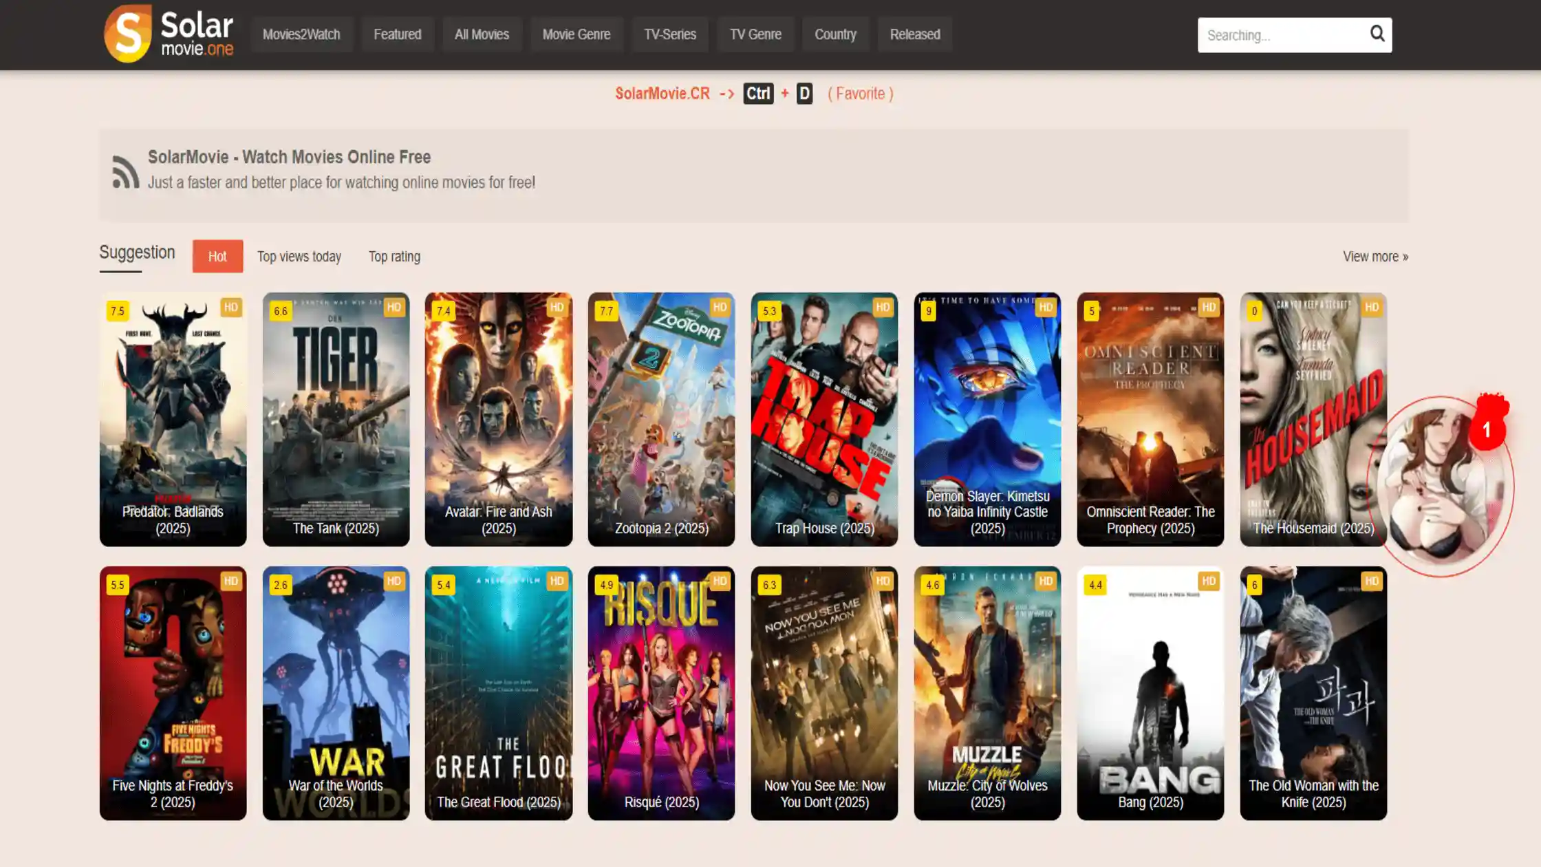
Task: Click the View more link
Action: point(1375,257)
